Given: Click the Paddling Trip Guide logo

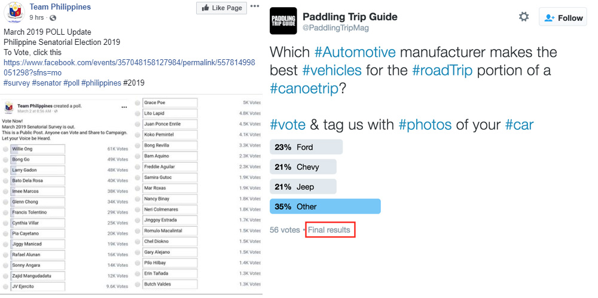Looking at the screenshot, I should pos(283,20).
